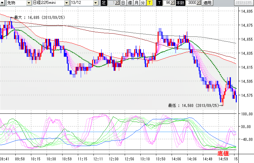Open the 13/12 contract month dropdown
254x163 pixels.
click(95, 3)
